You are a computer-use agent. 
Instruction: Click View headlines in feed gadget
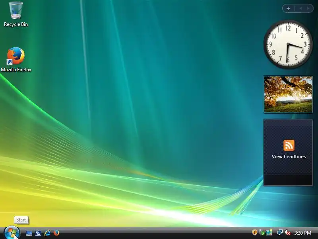[289, 157]
